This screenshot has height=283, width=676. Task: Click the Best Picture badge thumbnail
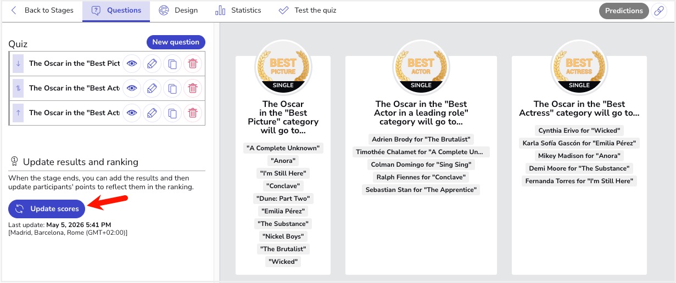tap(283, 67)
